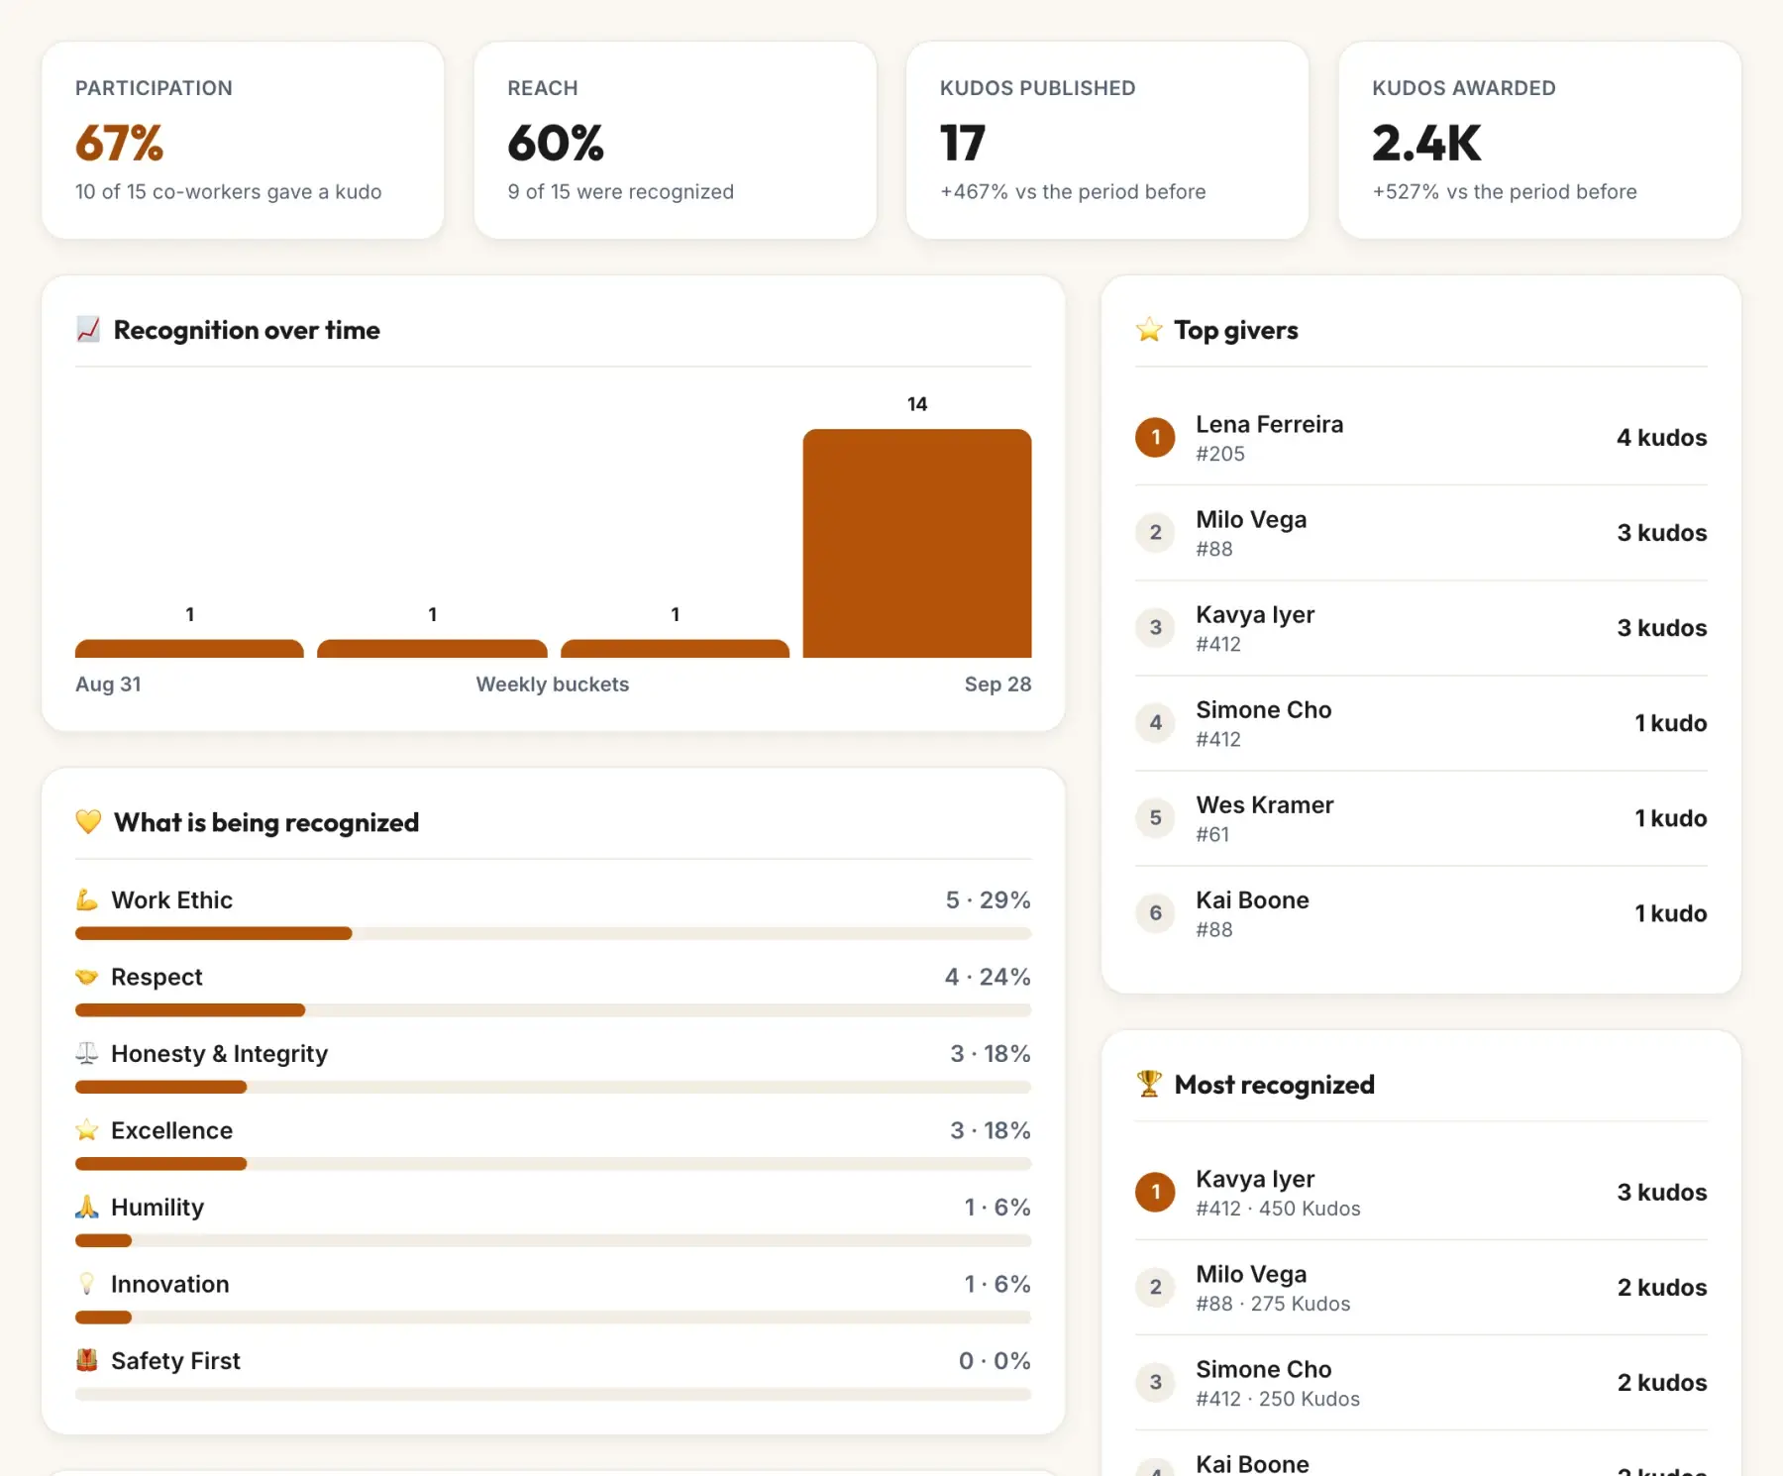This screenshot has height=1476, width=1783.
Task: Select Simone Cho in Top givers list
Action: (1421, 723)
